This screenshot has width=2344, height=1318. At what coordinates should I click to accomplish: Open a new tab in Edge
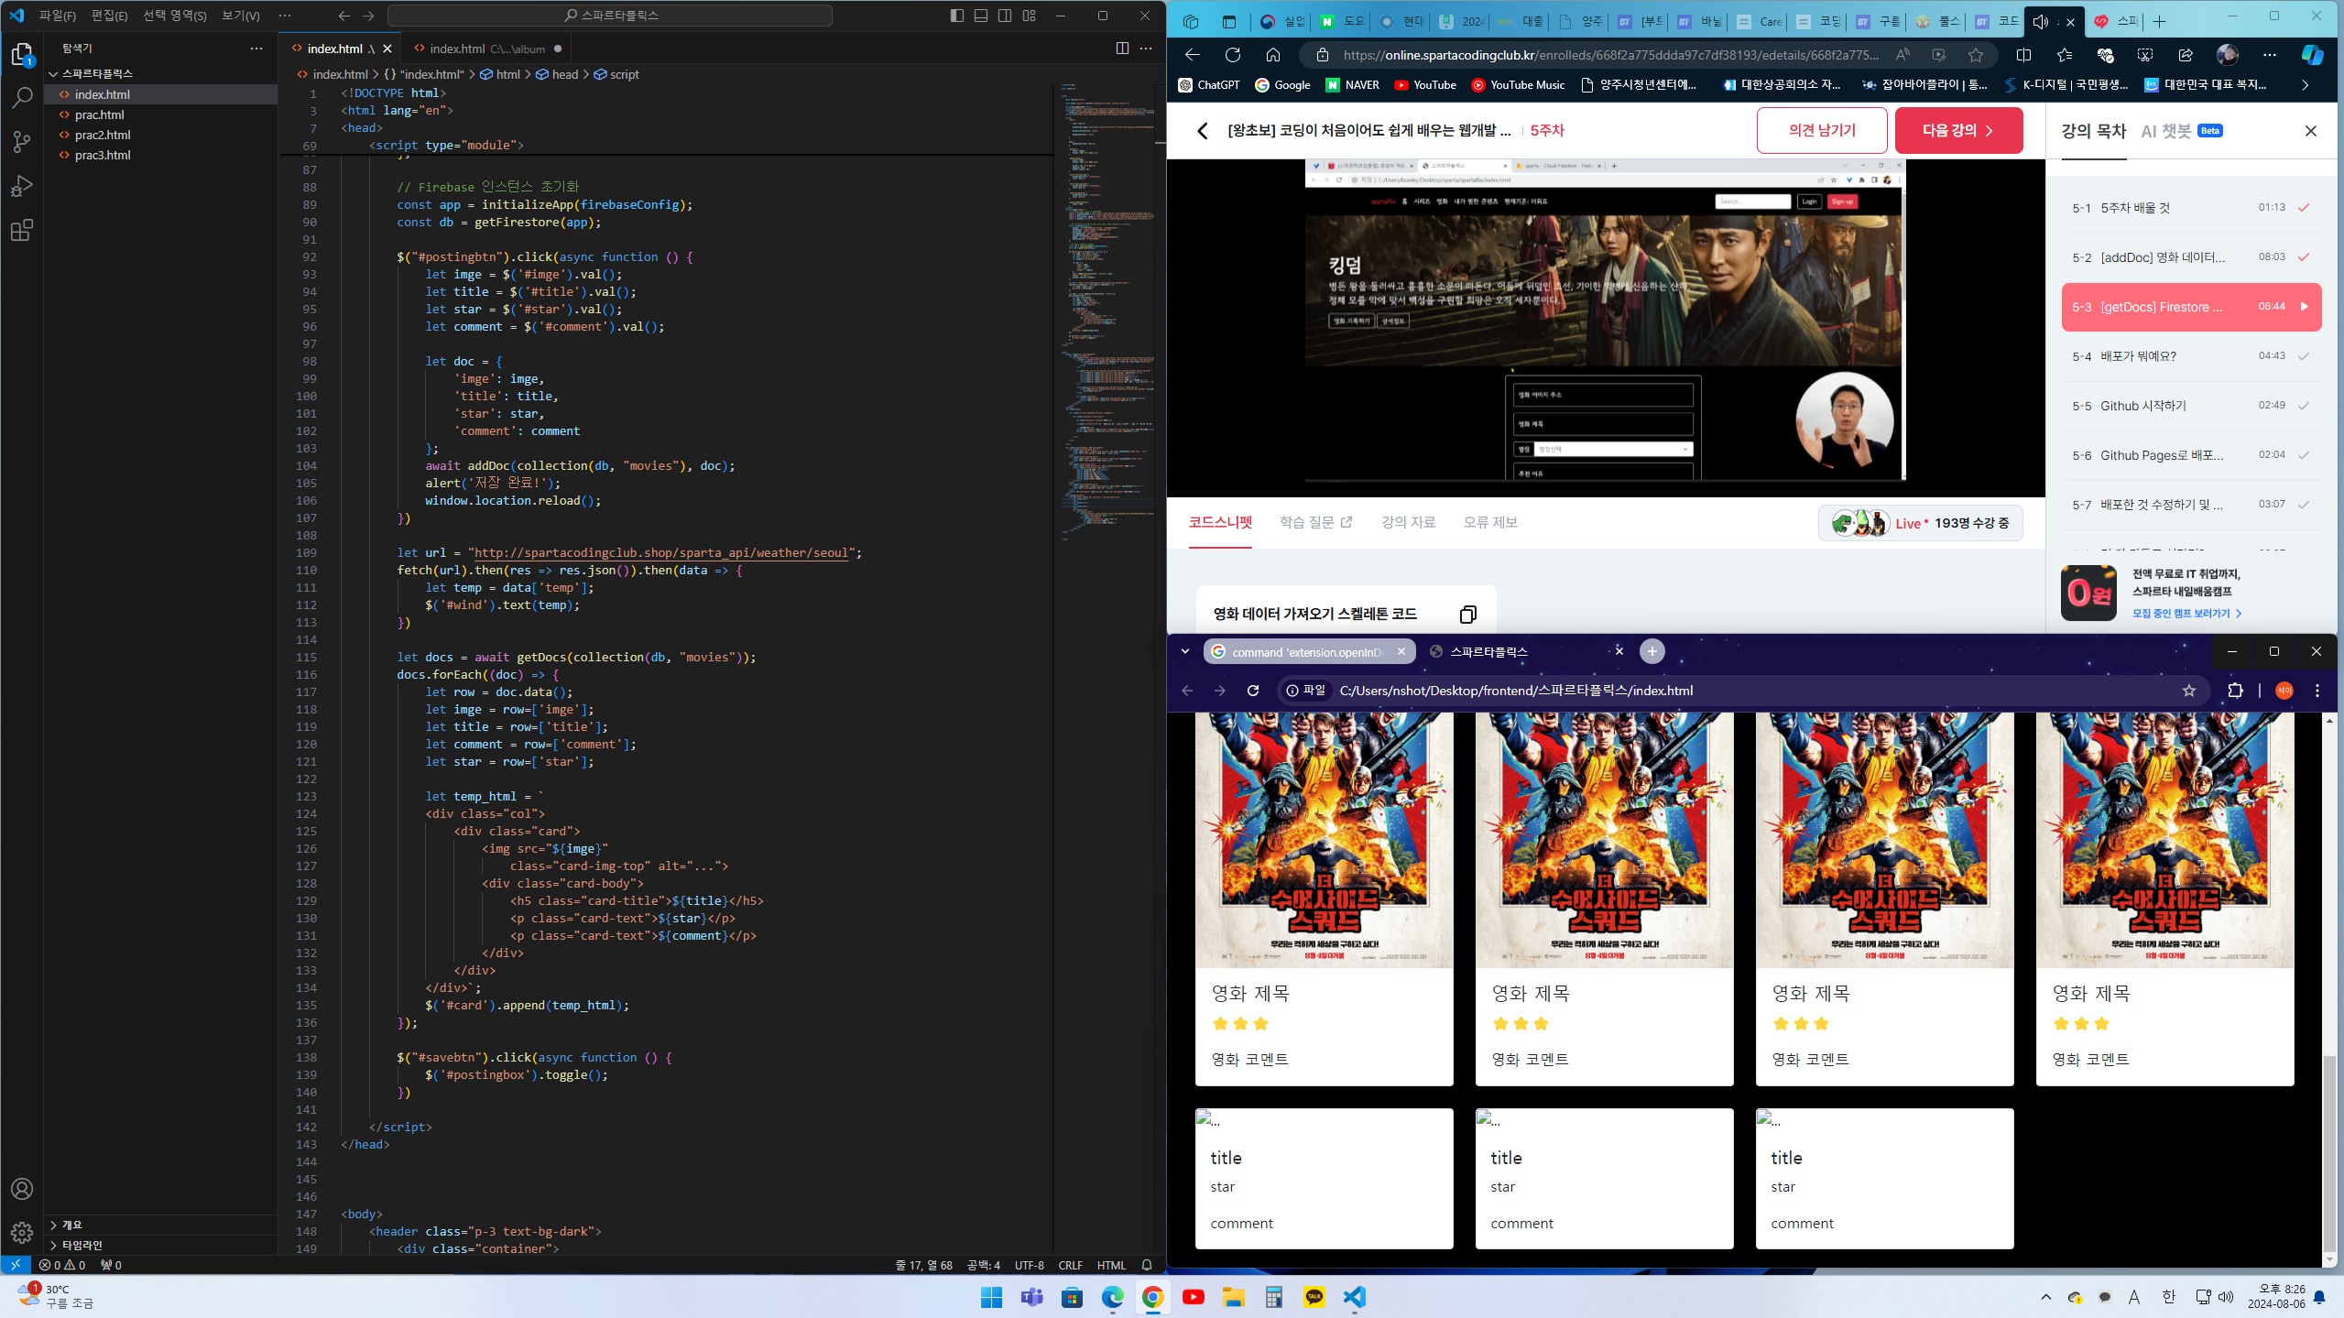(x=2160, y=22)
